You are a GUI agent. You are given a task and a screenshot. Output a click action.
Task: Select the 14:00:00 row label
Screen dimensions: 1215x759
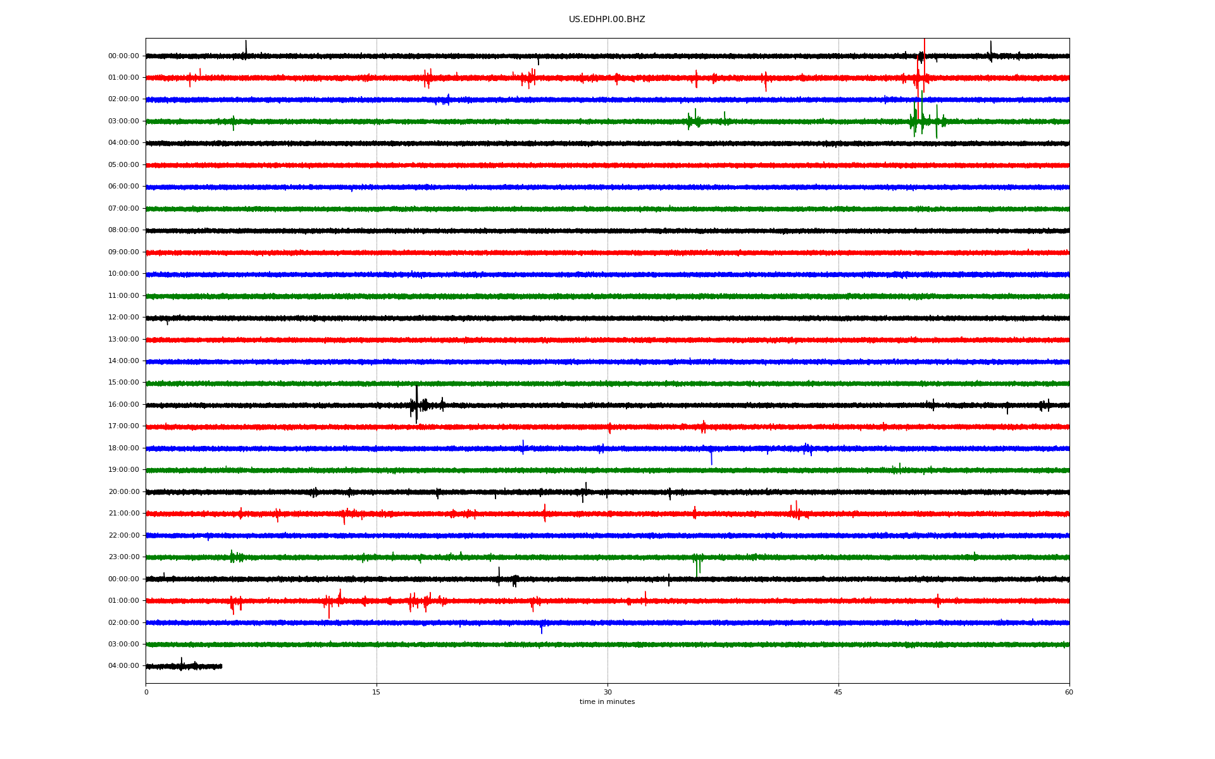pos(123,361)
